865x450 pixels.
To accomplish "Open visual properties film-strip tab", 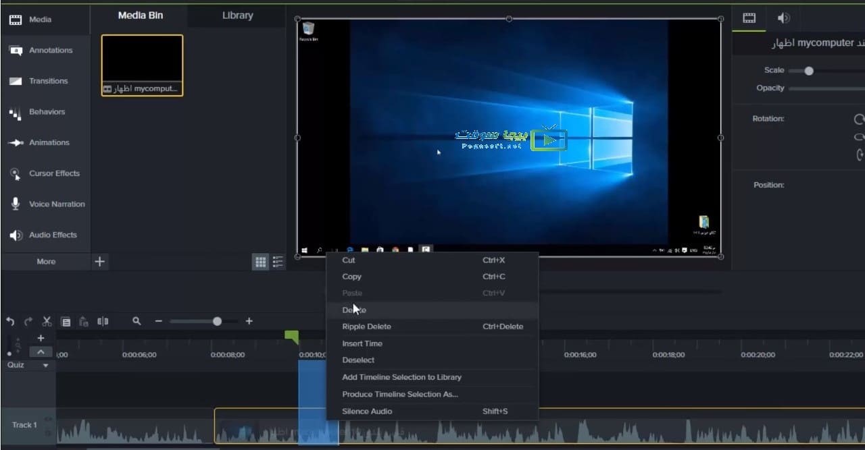I will click(x=749, y=18).
